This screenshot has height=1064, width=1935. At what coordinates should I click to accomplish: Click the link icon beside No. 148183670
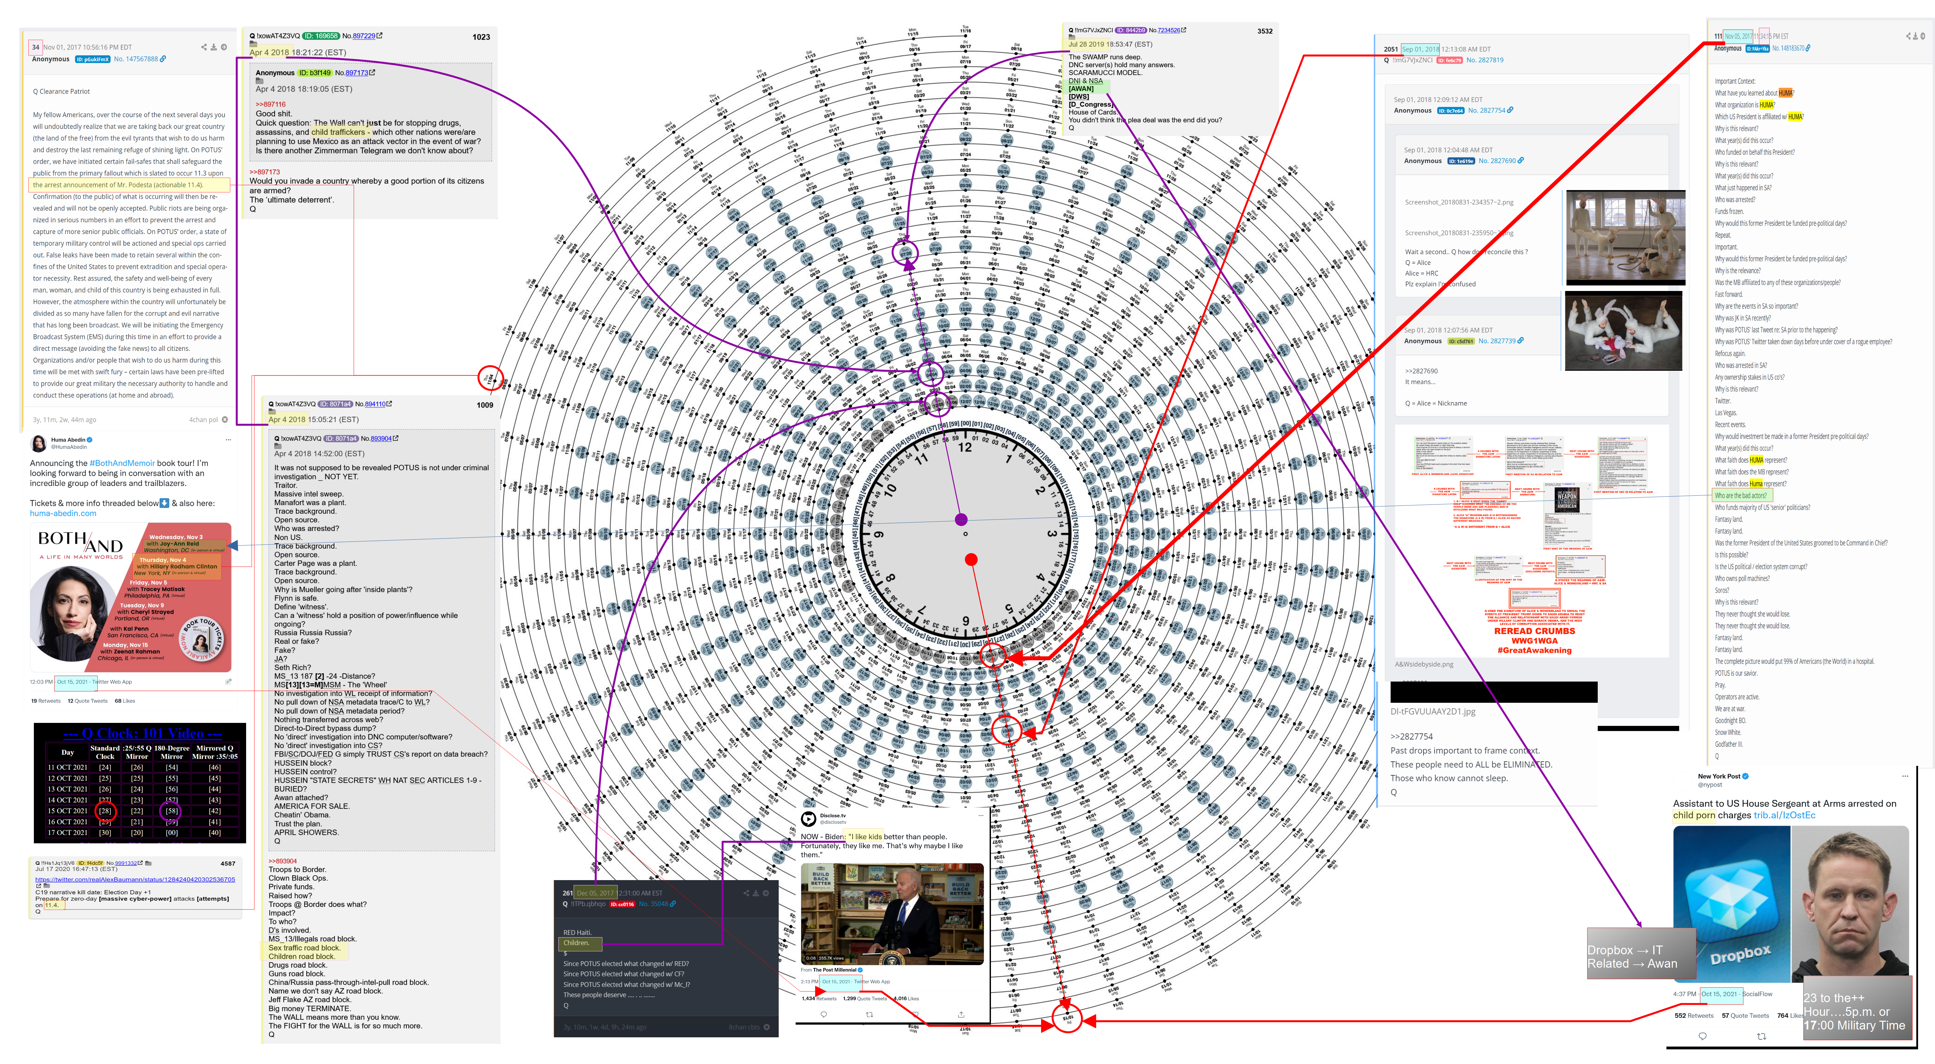tap(1807, 48)
